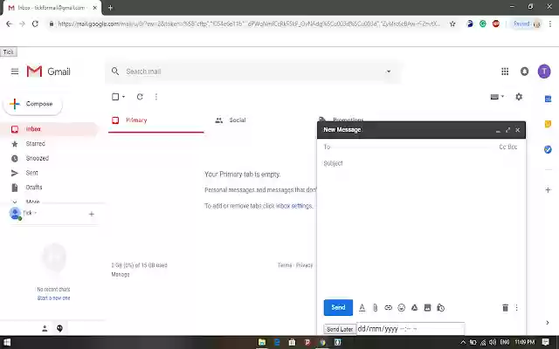Image resolution: width=559 pixels, height=349 pixels.
Task: Open Google apps grid
Action: [x=505, y=72]
